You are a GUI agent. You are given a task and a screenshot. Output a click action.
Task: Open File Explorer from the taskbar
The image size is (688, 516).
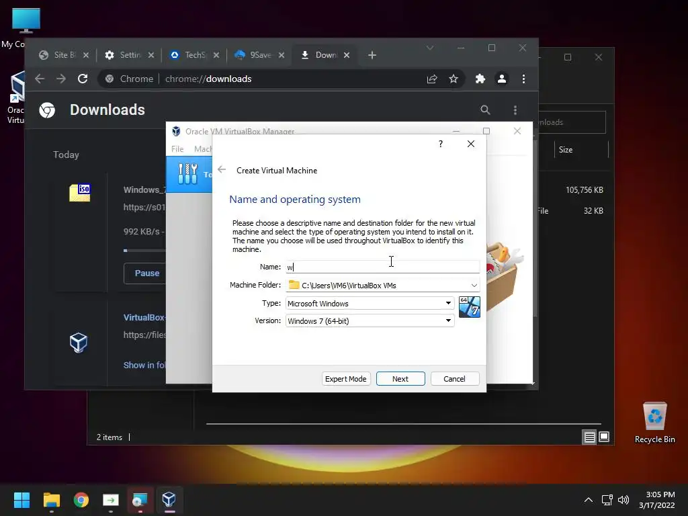(x=51, y=500)
